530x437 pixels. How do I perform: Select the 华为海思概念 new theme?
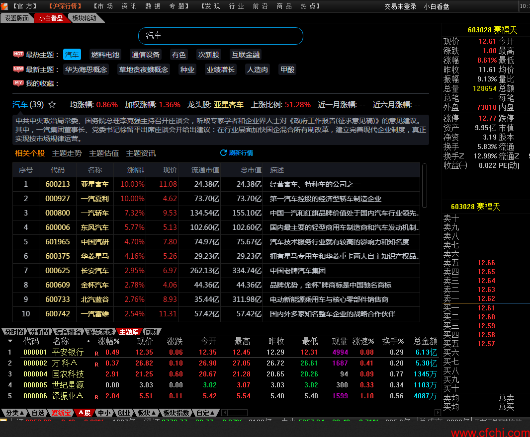[x=86, y=69]
